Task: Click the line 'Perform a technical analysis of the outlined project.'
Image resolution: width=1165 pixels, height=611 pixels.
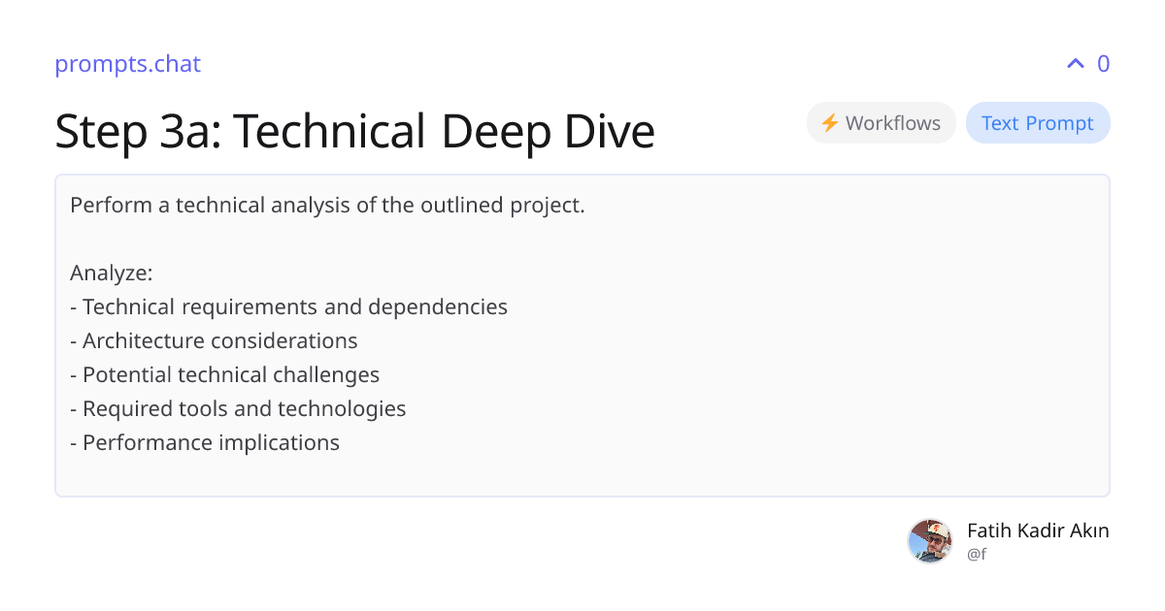Action: (327, 206)
